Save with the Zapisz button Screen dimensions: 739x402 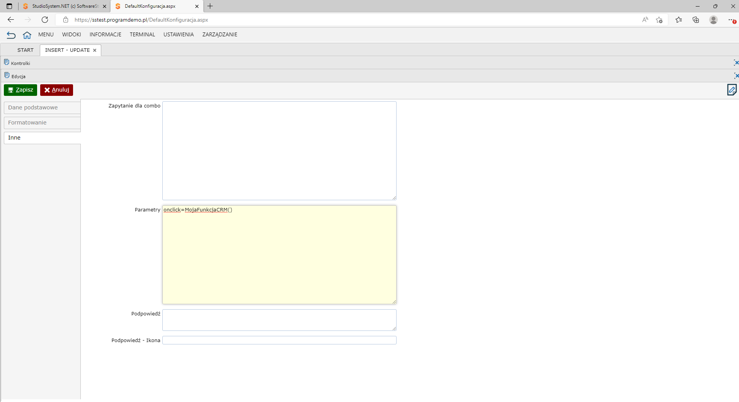tap(20, 90)
